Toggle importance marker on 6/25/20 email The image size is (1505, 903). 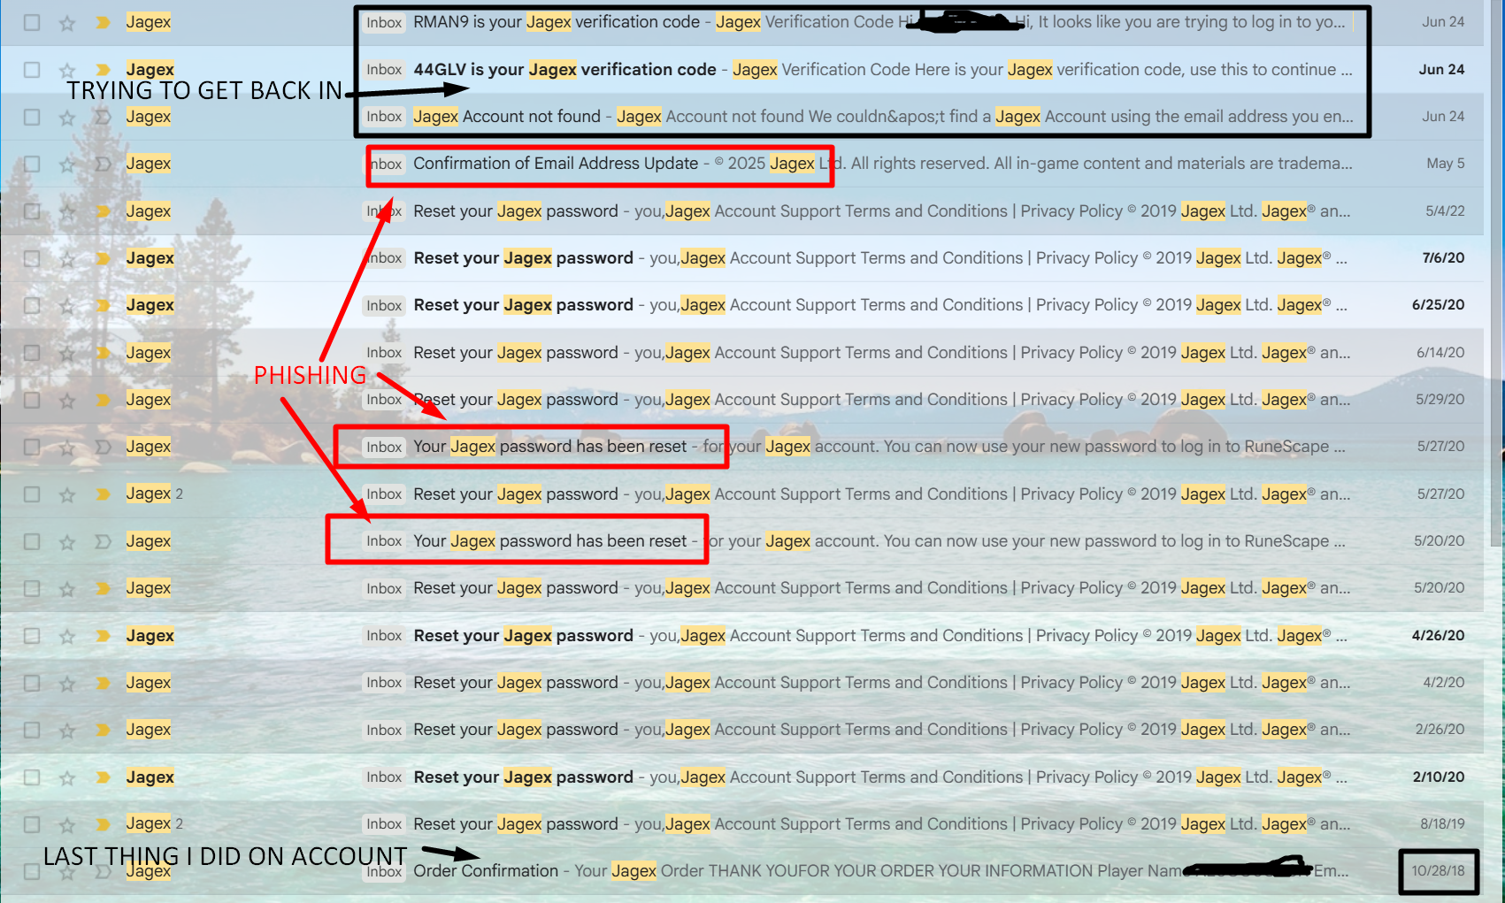coord(103,305)
